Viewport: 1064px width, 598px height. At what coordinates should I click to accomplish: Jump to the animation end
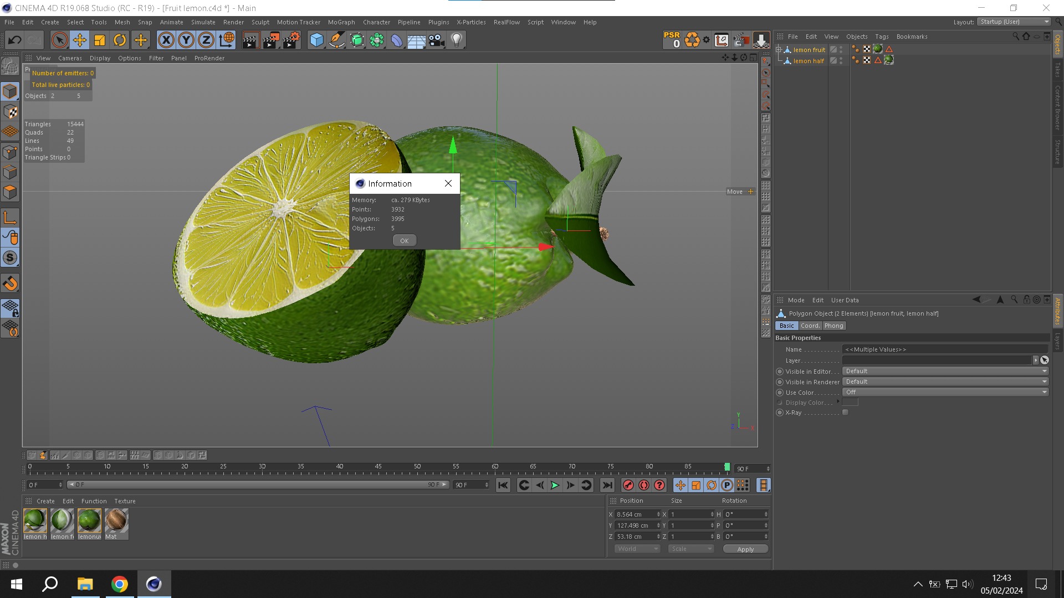(607, 486)
